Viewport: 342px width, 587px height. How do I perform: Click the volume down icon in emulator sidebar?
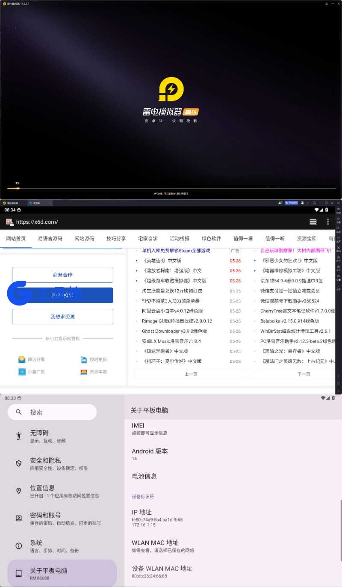click(339, 228)
